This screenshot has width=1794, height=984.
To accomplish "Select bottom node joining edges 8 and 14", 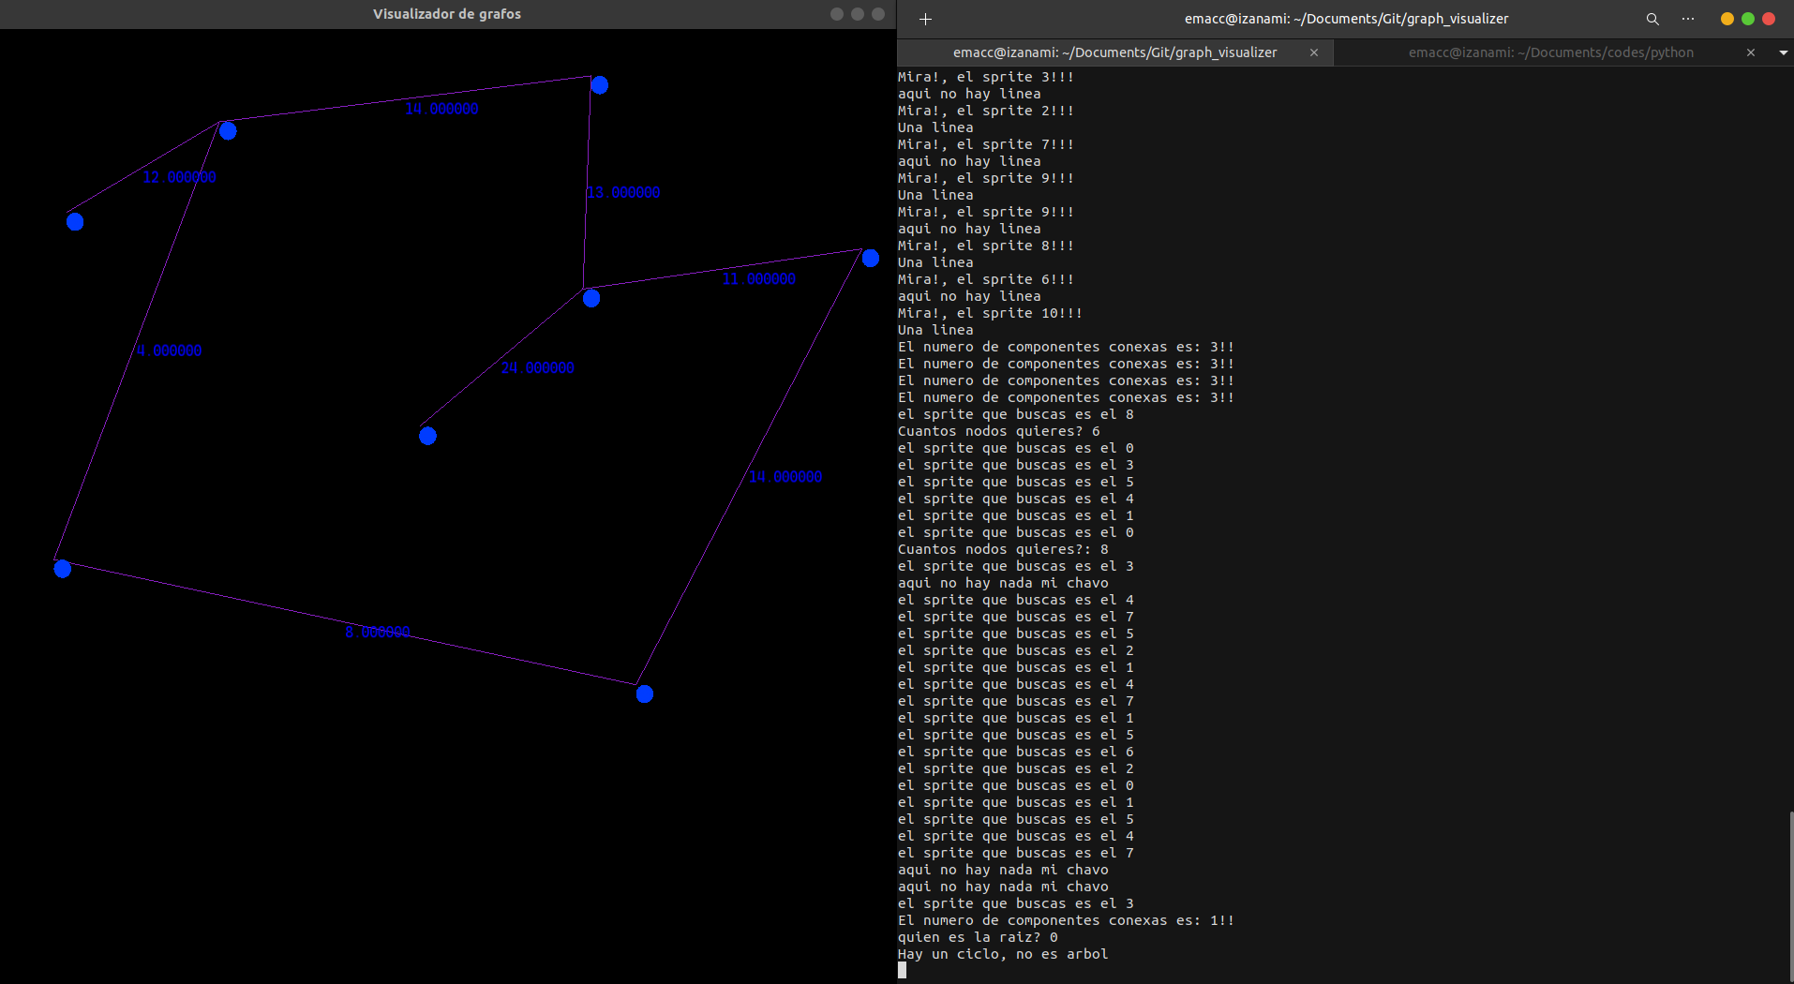I will (645, 694).
